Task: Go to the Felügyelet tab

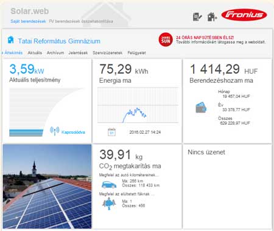Action: pos(136,53)
